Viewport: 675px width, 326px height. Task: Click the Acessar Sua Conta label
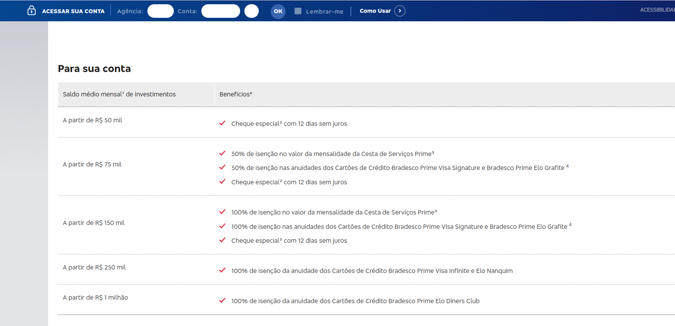(x=73, y=11)
